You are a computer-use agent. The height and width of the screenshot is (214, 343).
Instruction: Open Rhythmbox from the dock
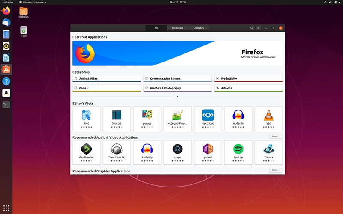coord(6,46)
